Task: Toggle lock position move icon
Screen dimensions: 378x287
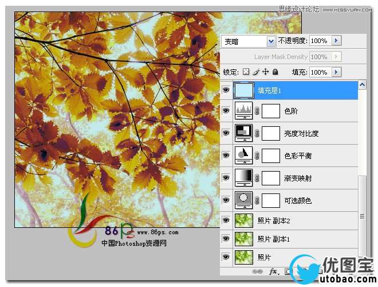Action: (x=265, y=72)
